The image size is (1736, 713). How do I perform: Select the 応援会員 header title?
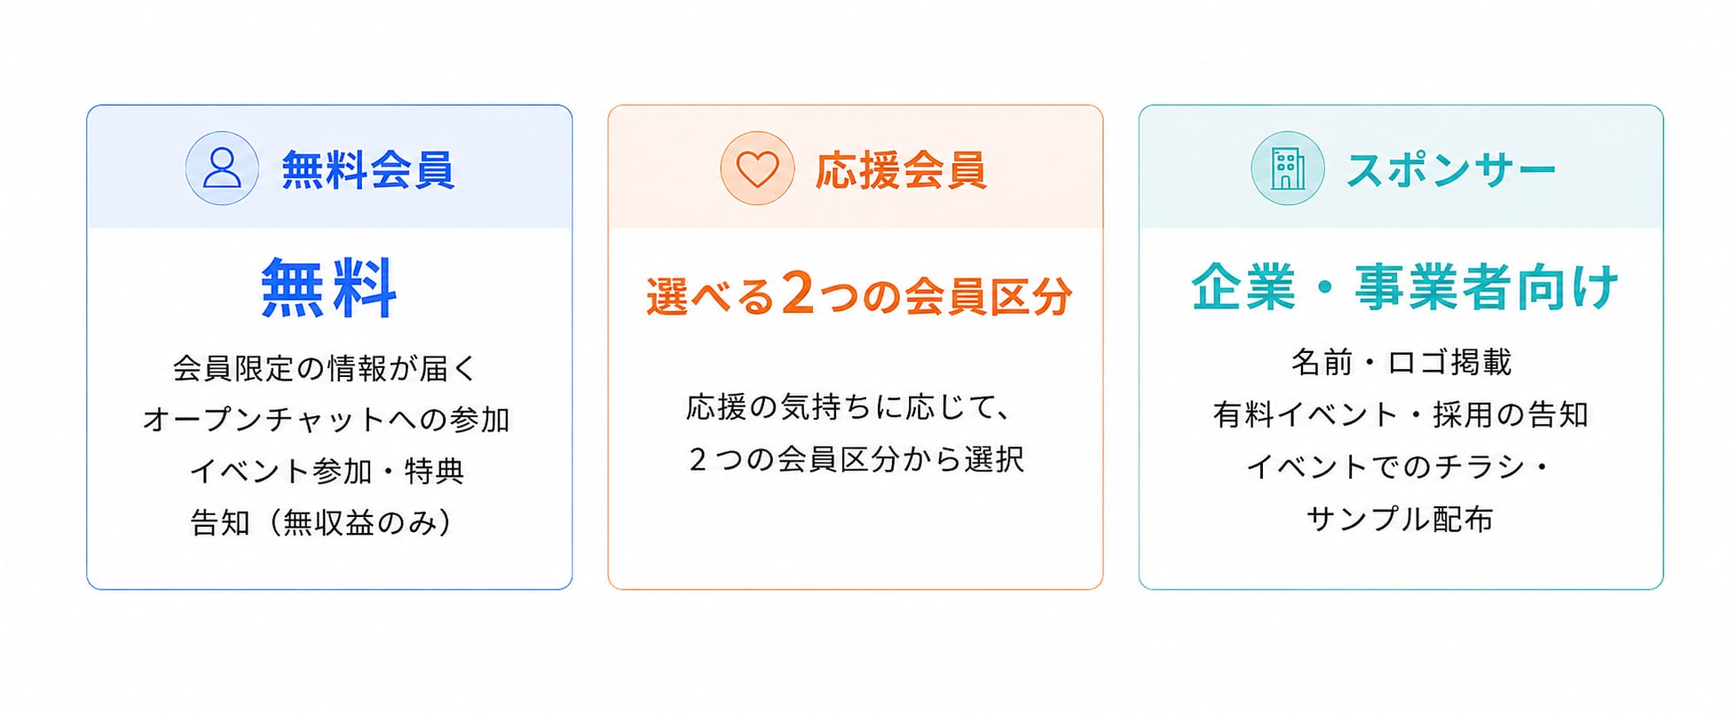[901, 169]
